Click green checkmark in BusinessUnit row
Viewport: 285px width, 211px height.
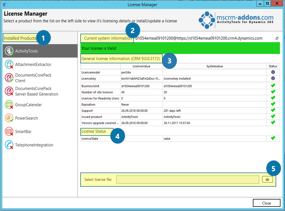[273, 86]
